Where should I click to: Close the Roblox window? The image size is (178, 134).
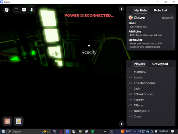pos(173,2)
